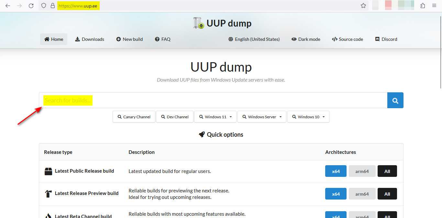442x218 pixels.
Task: Click the Search for builds input field
Action: pos(213,100)
